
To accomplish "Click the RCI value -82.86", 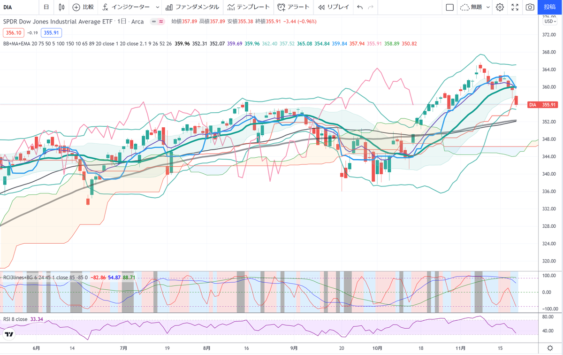I will (98, 277).
